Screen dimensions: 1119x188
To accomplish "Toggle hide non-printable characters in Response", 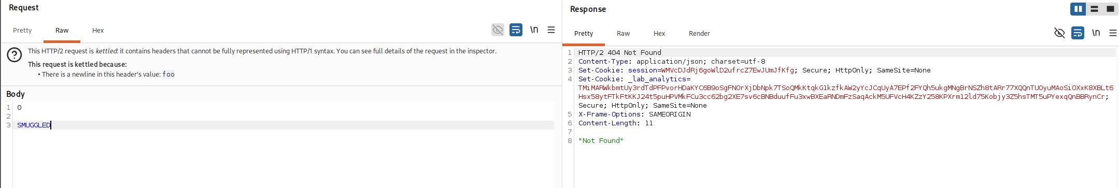I will coord(1059,33).
